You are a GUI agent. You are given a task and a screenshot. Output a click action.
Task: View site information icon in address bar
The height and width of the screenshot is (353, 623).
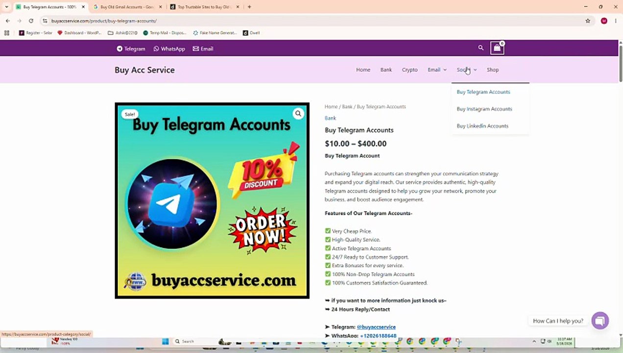point(45,21)
